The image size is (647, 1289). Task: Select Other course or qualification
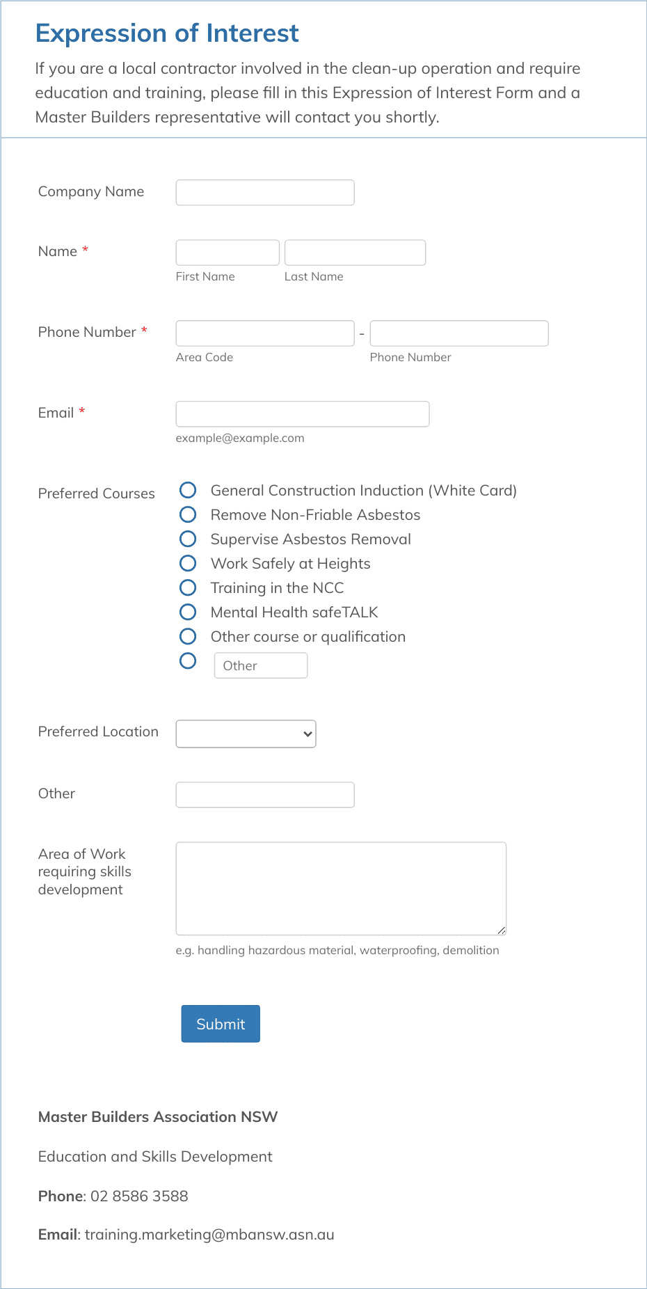pos(188,636)
